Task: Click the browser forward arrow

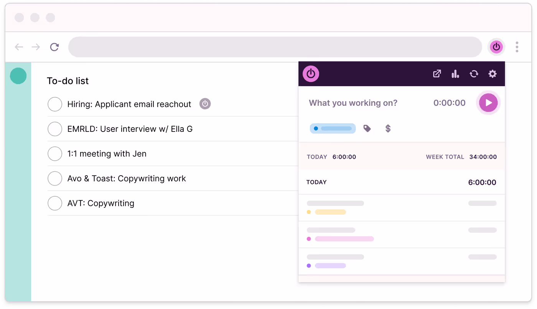Action: (36, 47)
